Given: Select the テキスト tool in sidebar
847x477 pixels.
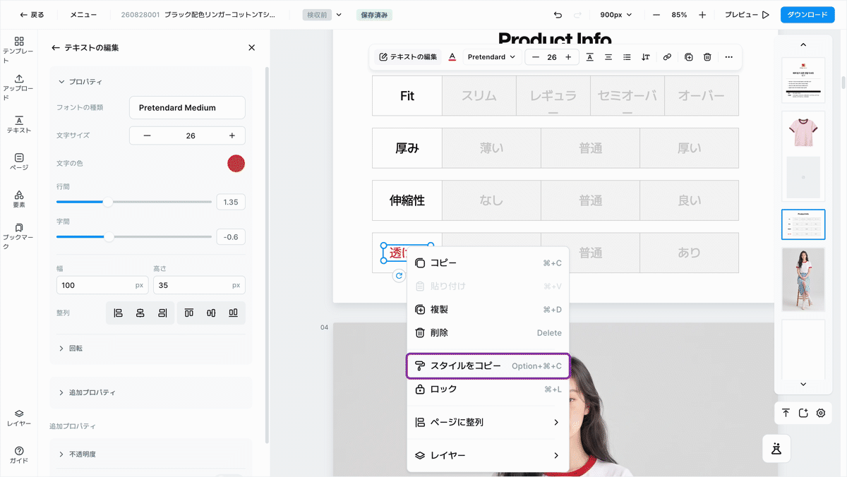Looking at the screenshot, I should (x=19, y=125).
